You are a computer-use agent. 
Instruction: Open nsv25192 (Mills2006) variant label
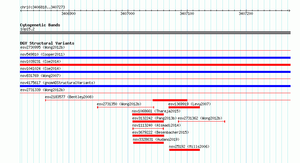click(x=189, y=146)
